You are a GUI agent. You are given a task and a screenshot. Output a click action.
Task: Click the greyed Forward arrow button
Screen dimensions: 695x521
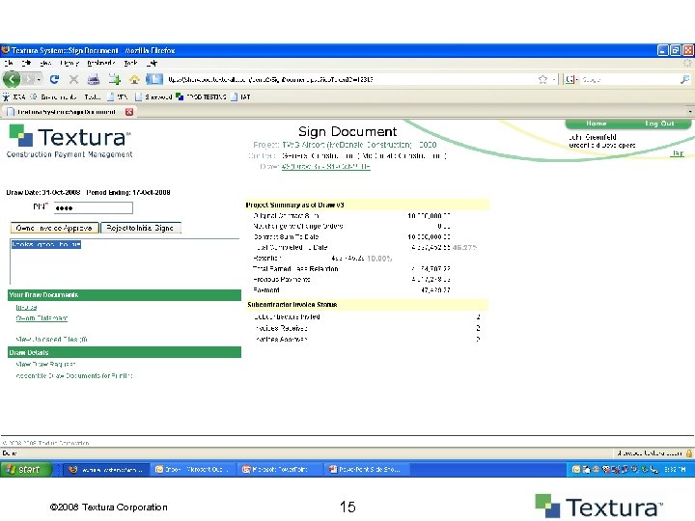click(29, 79)
